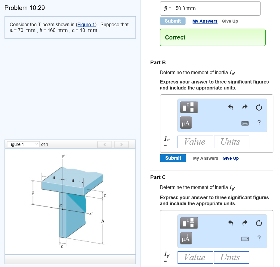Submit the Part B answer
This screenshot has height=267, width=280.
[173, 158]
